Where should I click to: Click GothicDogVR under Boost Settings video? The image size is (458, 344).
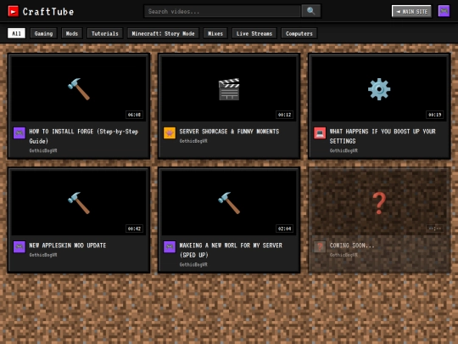click(x=343, y=150)
